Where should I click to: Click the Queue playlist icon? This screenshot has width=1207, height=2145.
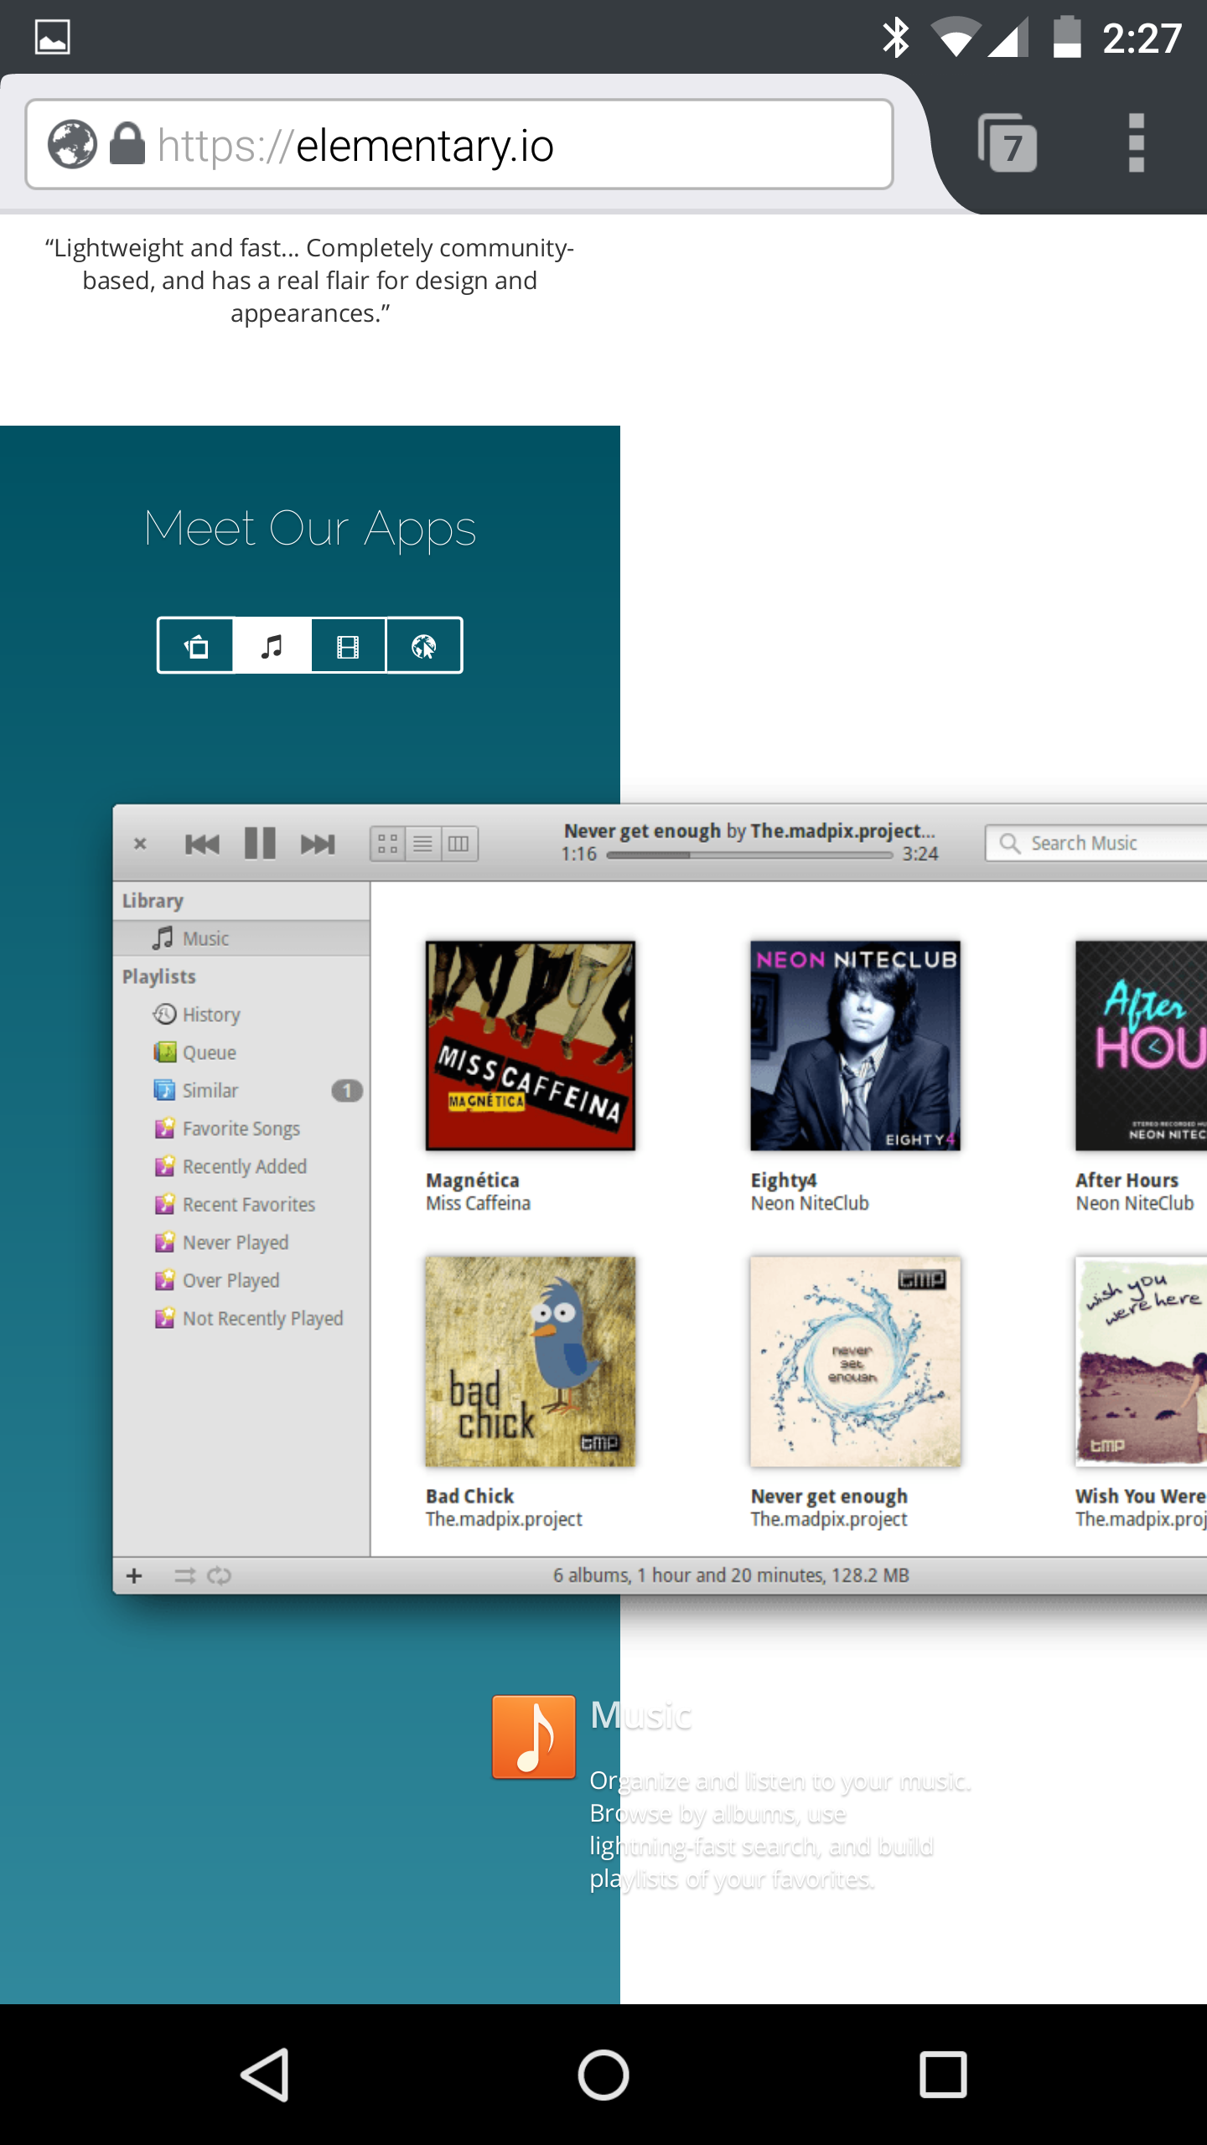[x=165, y=1052]
